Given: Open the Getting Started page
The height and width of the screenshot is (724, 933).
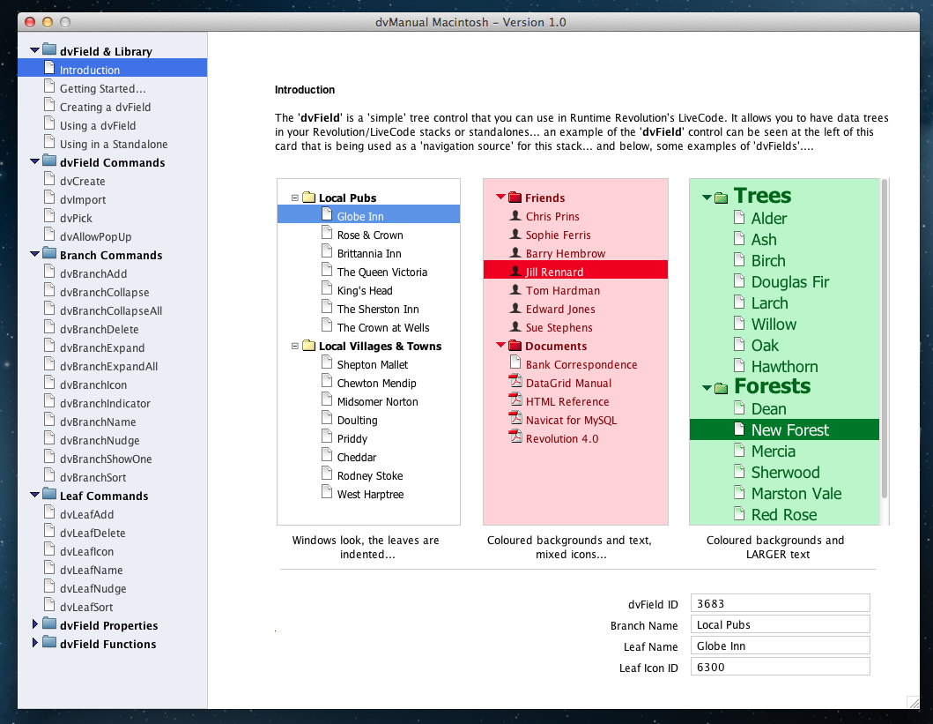Looking at the screenshot, I should (102, 88).
